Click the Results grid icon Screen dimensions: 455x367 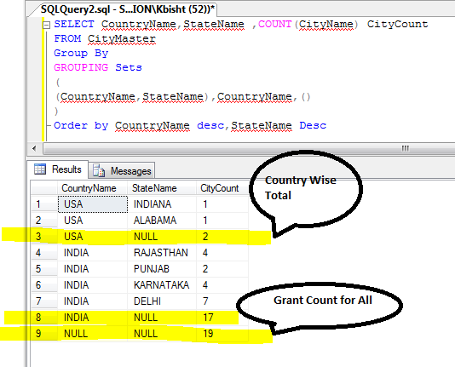pyautogui.click(x=40, y=169)
